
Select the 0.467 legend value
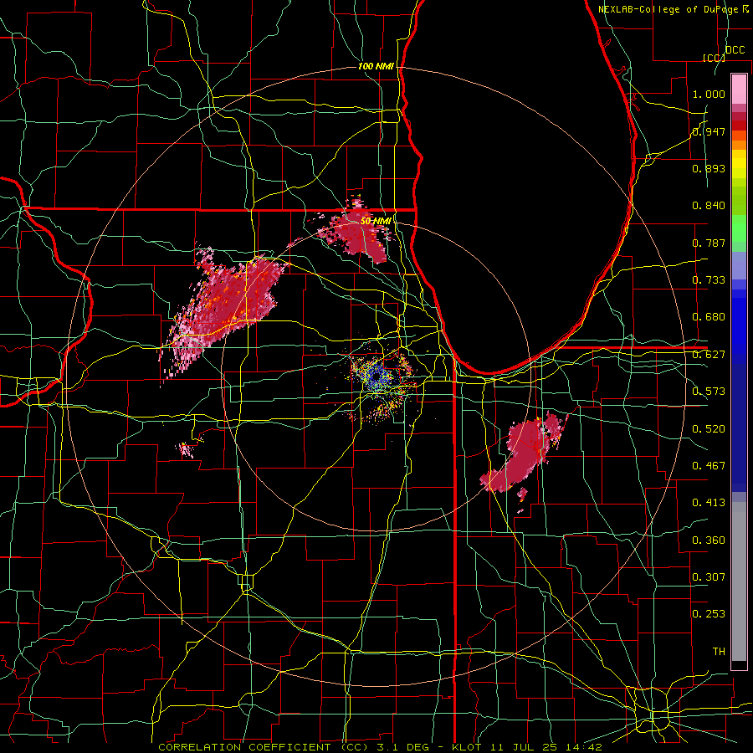pos(709,466)
